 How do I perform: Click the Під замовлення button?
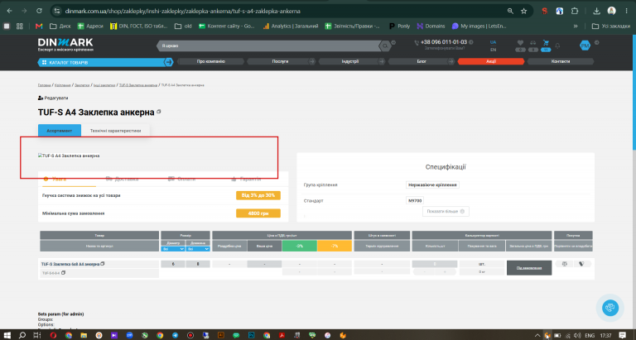(x=529, y=268)
